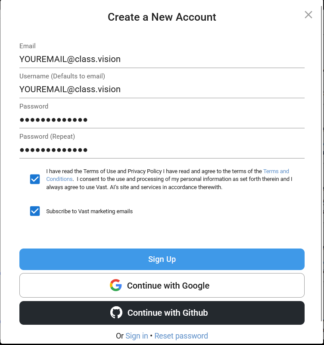Select the first Password field
Viewport: 324px width, 345px height.
click(162, 120)
